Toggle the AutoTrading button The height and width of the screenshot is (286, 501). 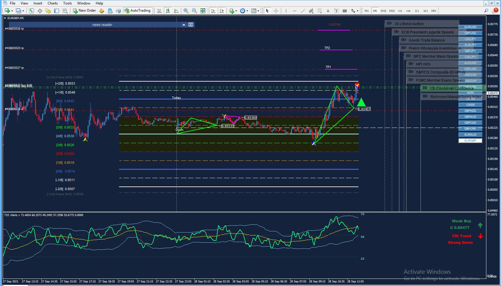[138, 10]
